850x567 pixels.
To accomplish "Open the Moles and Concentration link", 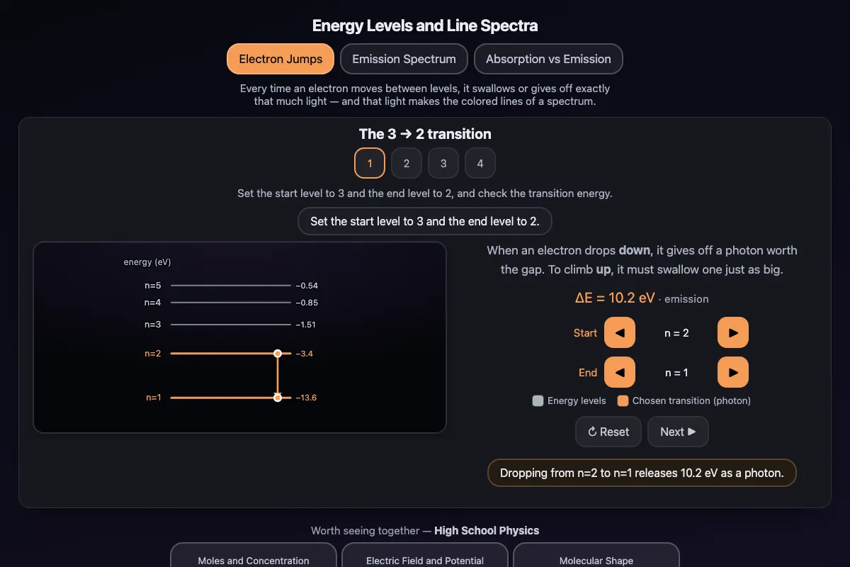I will [x=254, y=557].
